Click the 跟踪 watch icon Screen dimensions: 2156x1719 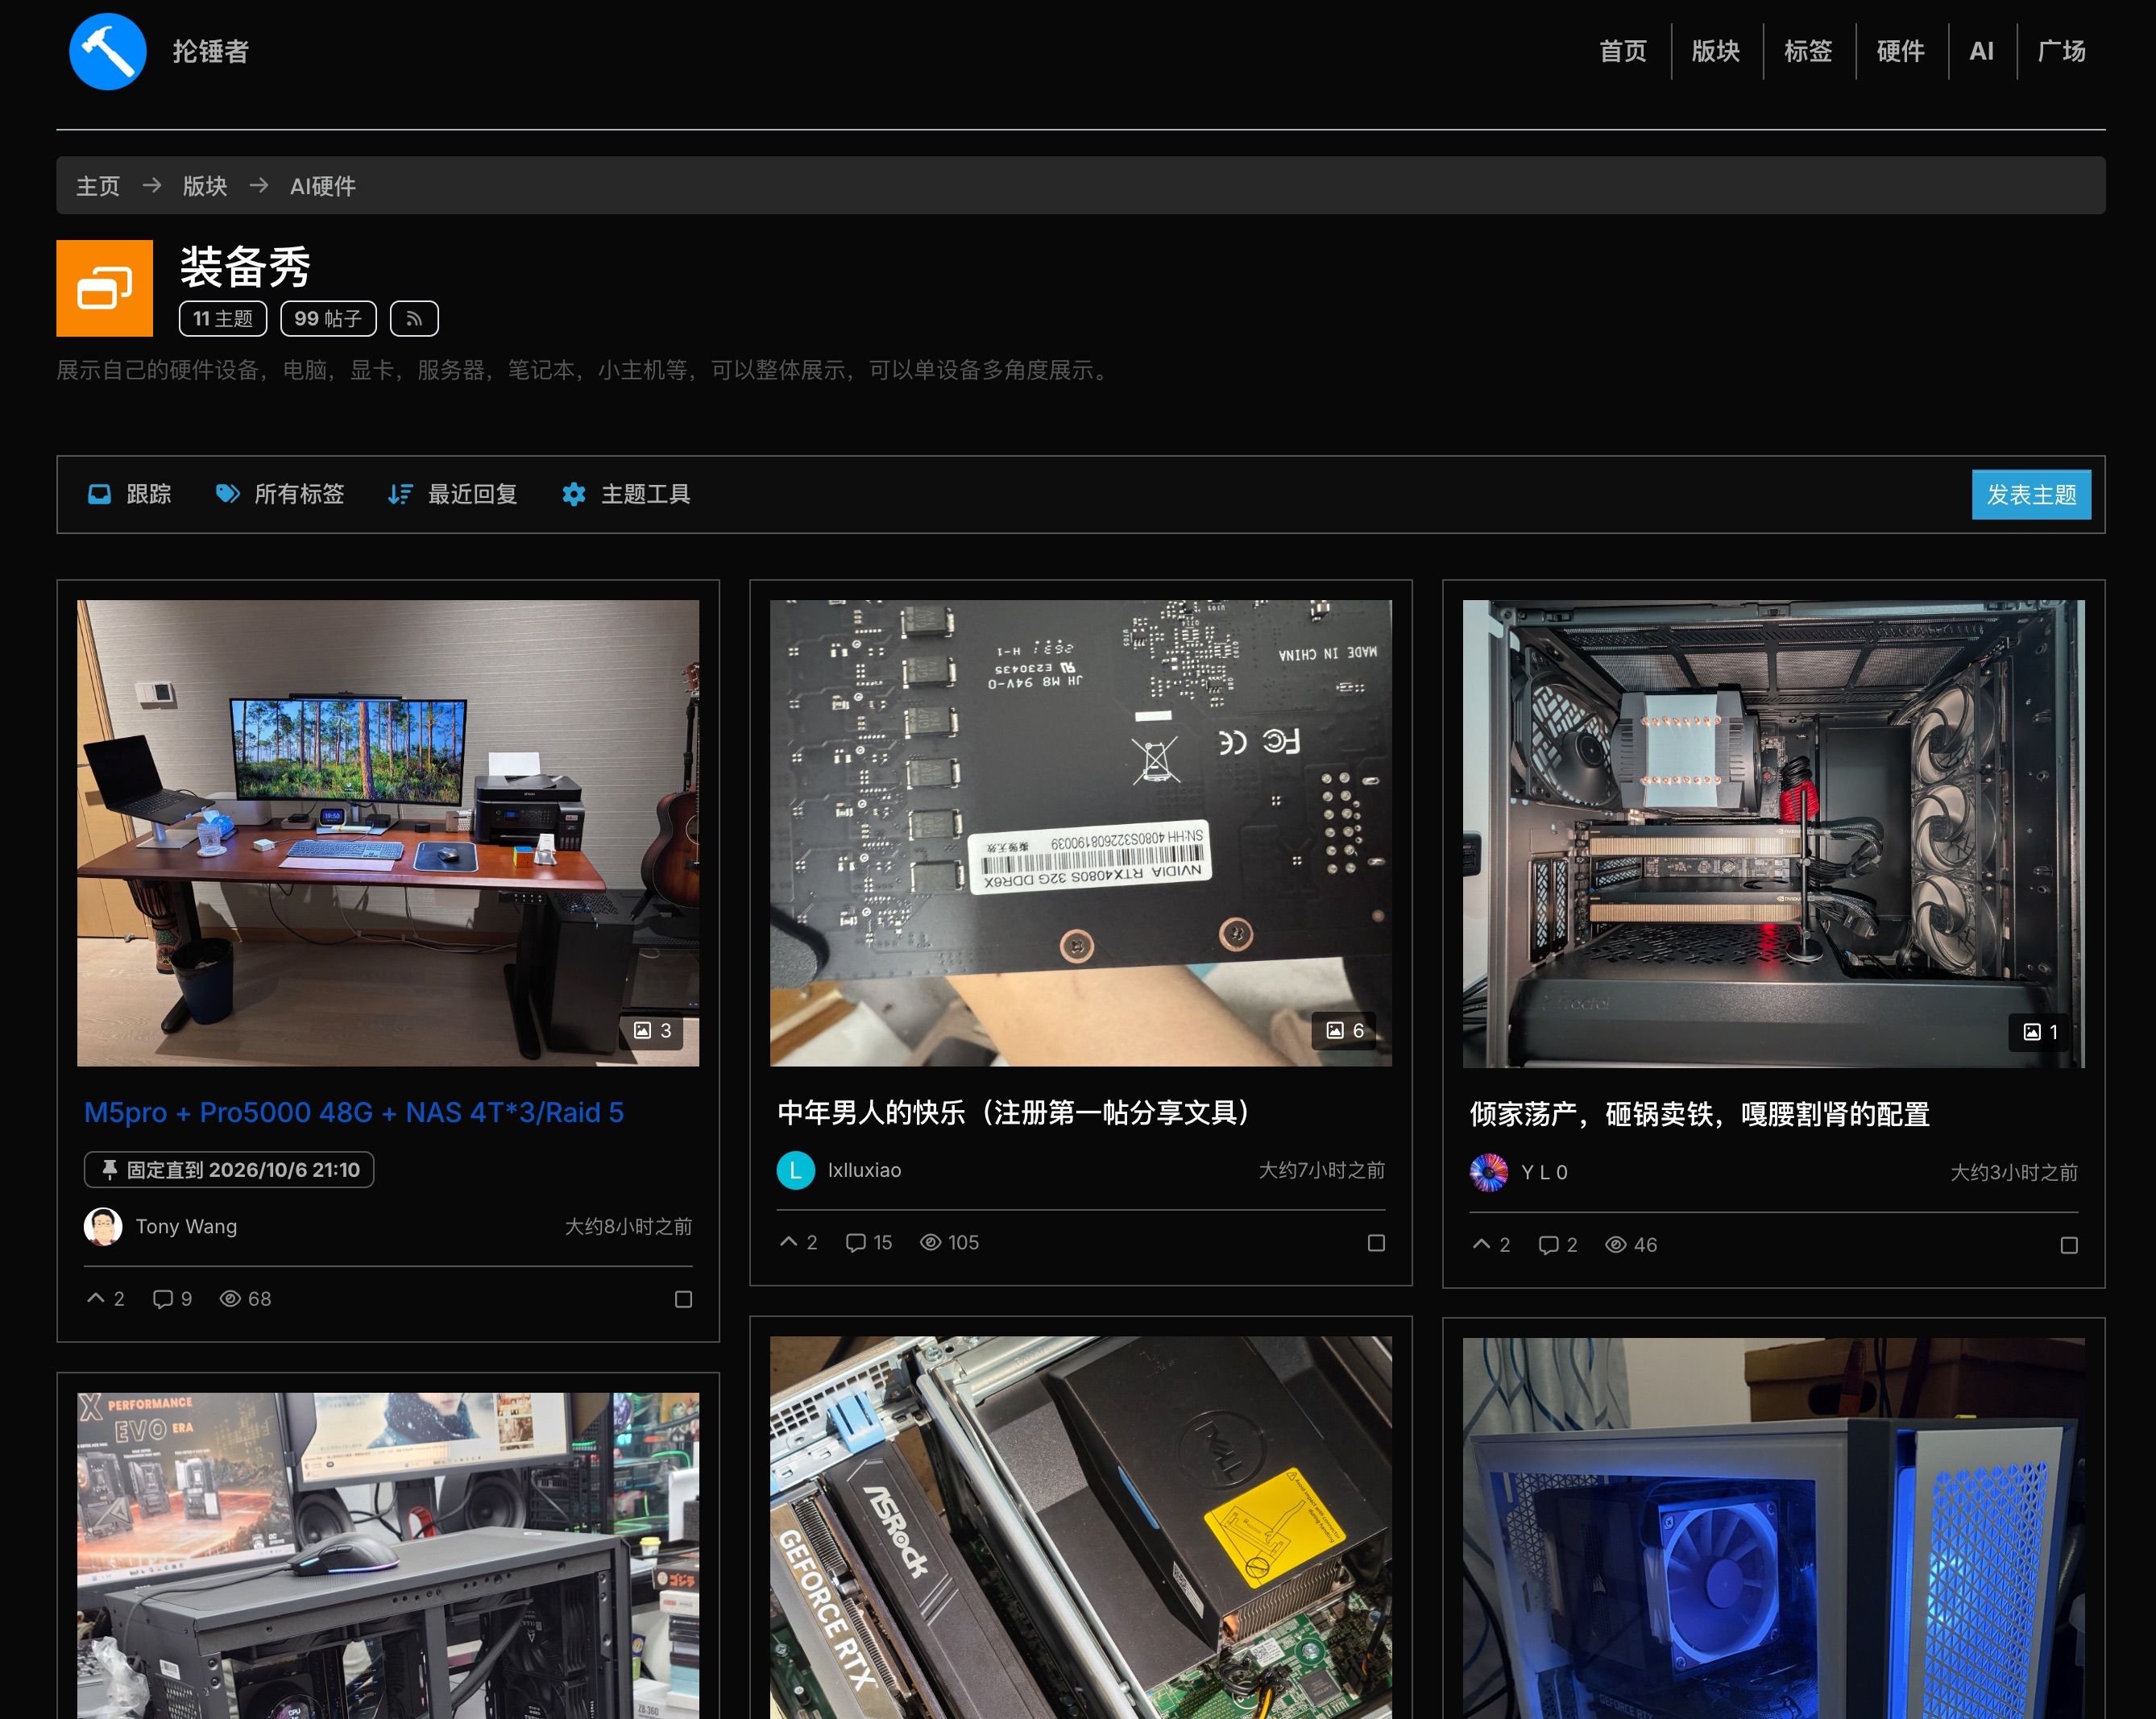click(99, 494)
